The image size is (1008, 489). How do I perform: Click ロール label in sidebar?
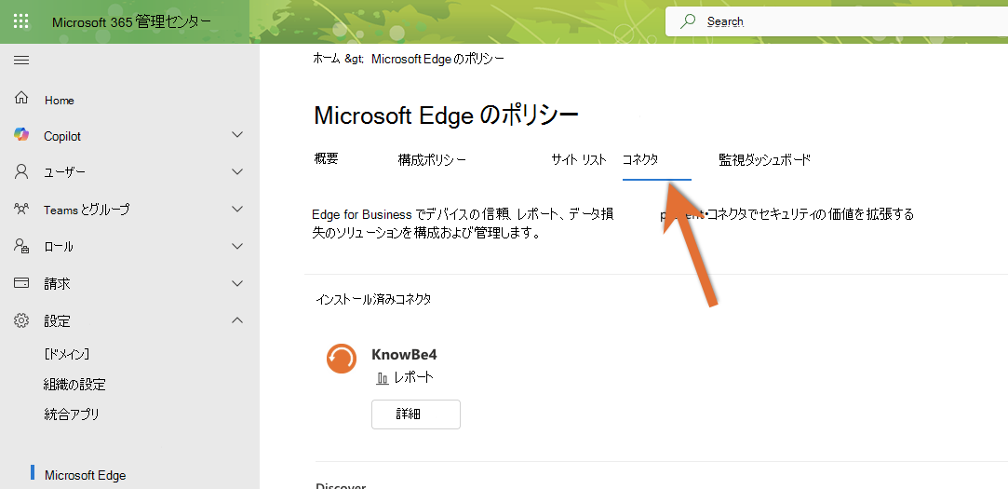(x=59, y=247)
